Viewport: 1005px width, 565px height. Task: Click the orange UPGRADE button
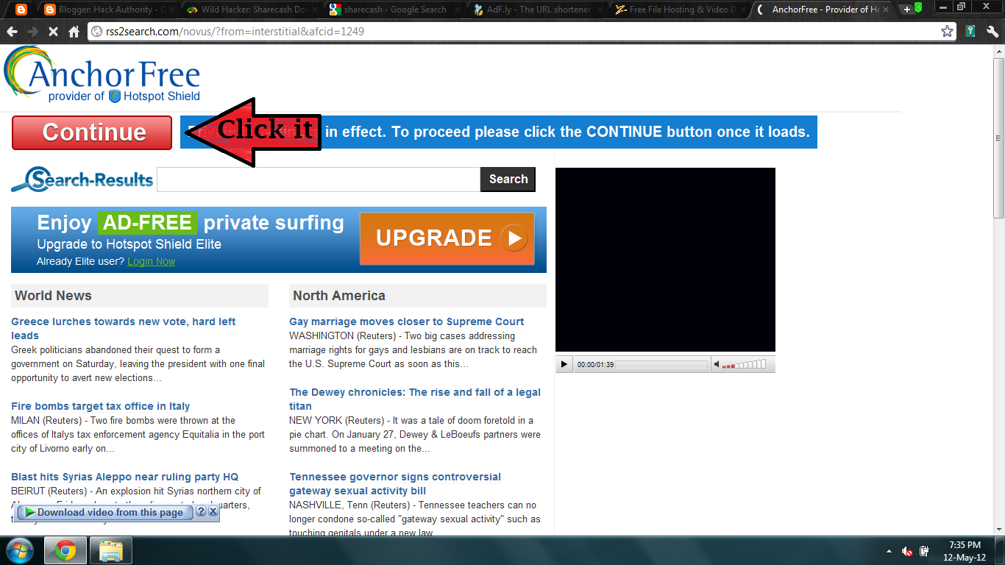[x=447, y=238]
